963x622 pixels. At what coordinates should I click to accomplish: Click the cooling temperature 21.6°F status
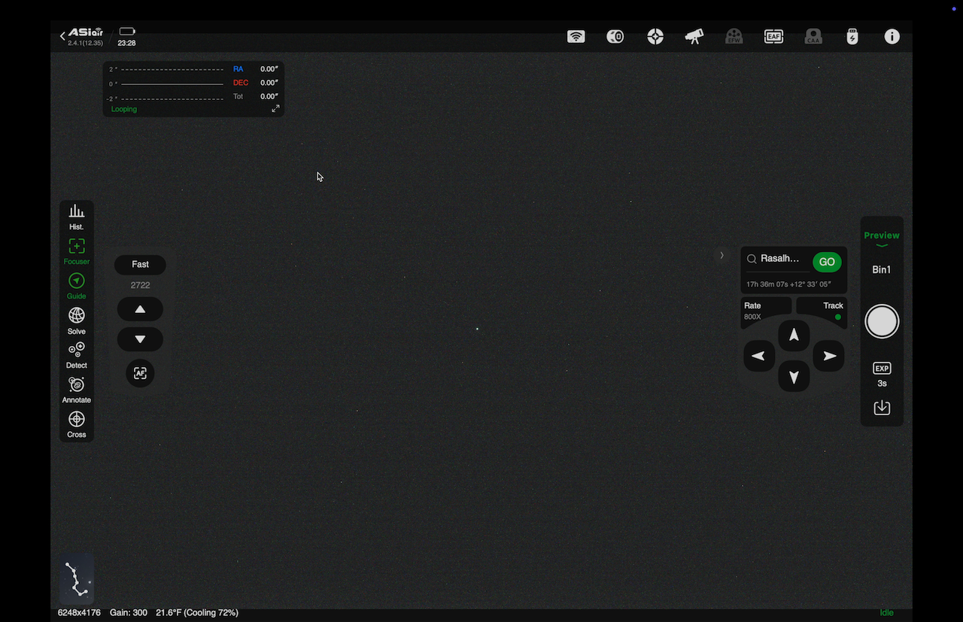pos(197,613)
